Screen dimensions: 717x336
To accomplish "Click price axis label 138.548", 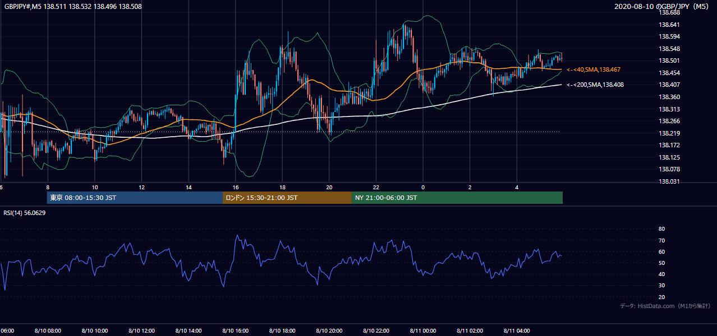I will pos(670,49).
